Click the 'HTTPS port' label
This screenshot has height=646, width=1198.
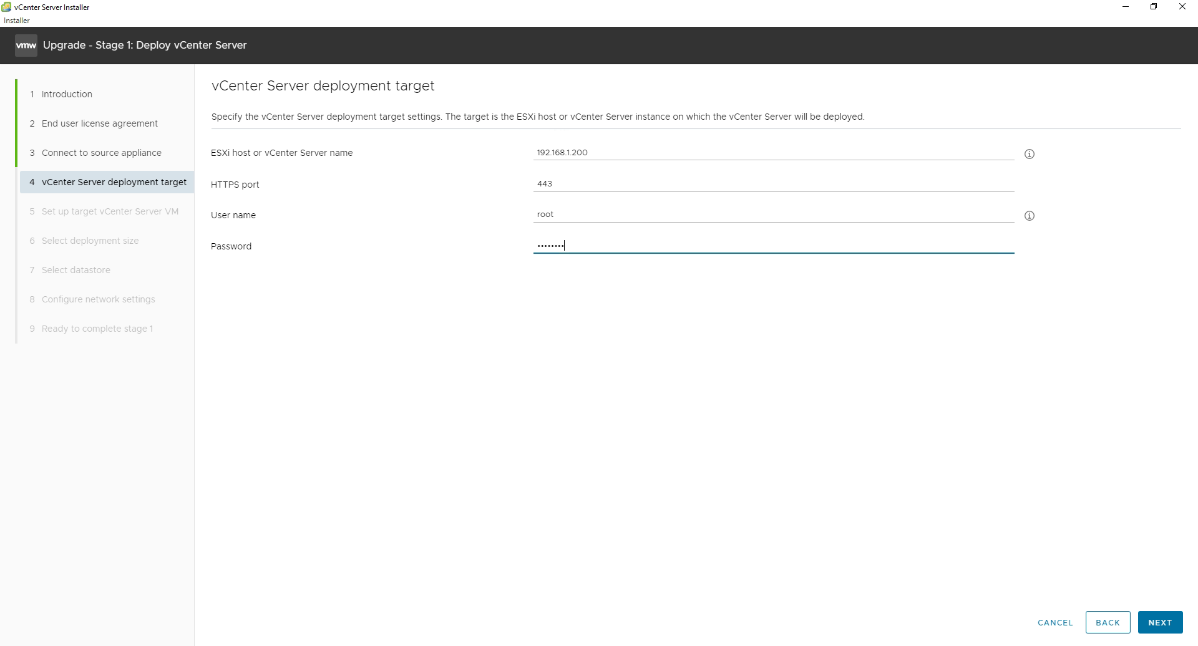235,185
